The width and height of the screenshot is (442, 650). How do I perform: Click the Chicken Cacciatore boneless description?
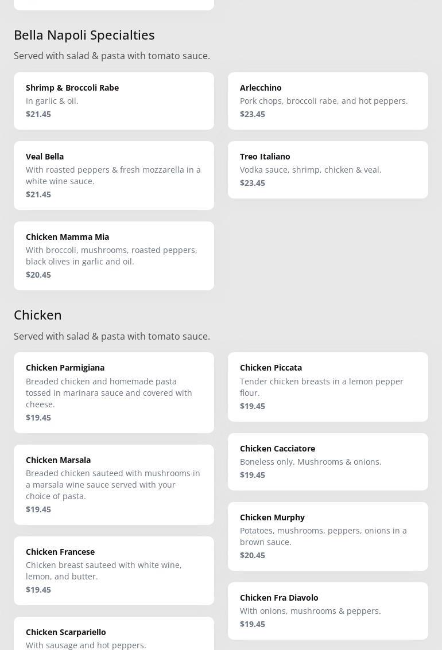311,462
